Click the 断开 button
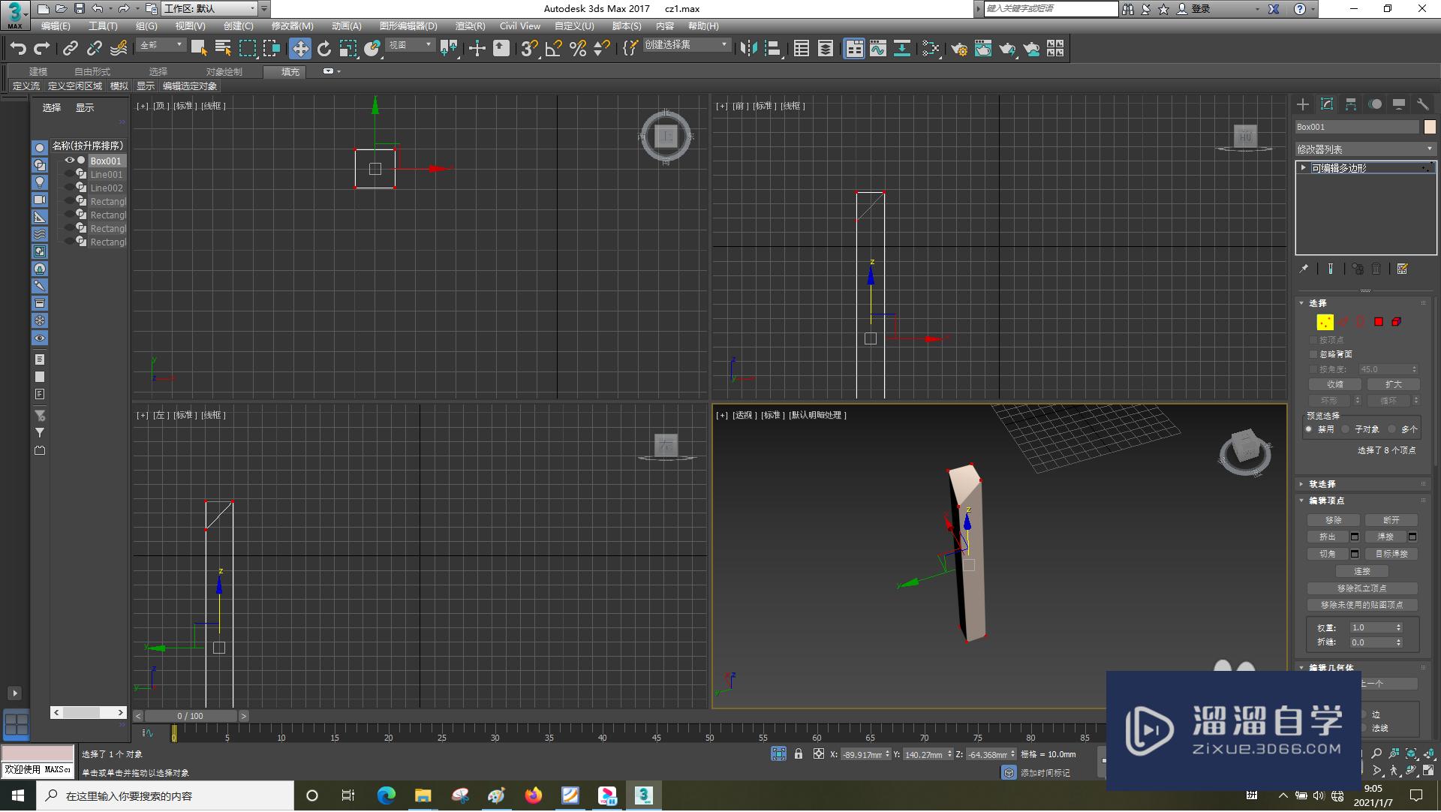 (x=1391, y=520)
